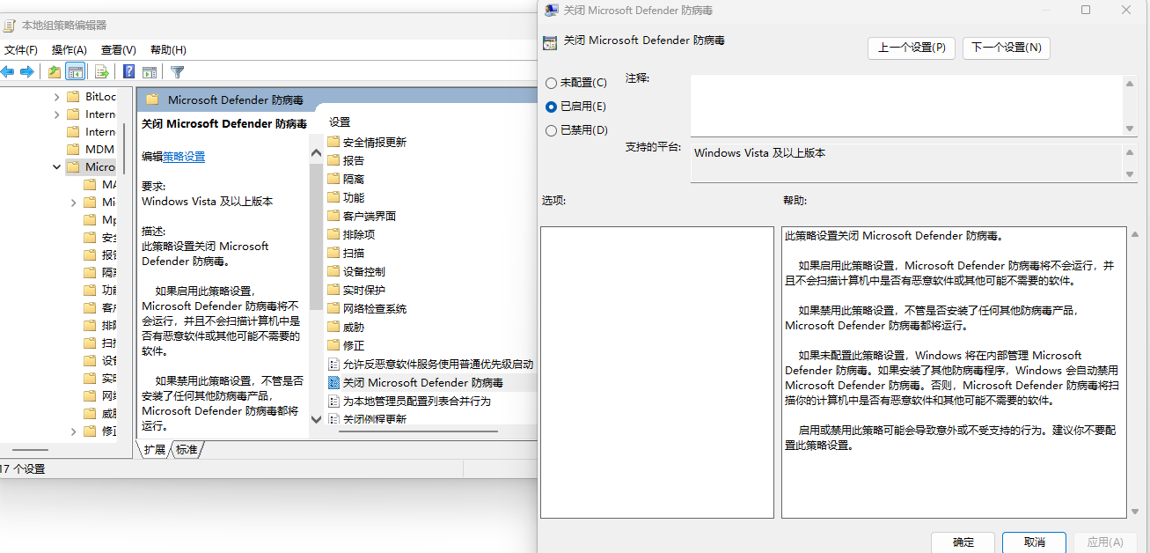Image resolution: width=1150 pixels, height=553 pixels.
Task: Click 支持的平台 box scrollbar down arrow
Action: pos(1130,175)
